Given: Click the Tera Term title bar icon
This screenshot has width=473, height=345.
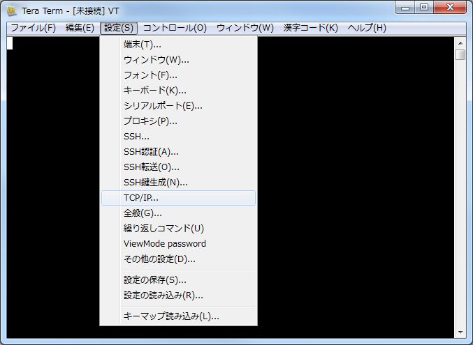Looking at the screenshot, I should point(11,9).
